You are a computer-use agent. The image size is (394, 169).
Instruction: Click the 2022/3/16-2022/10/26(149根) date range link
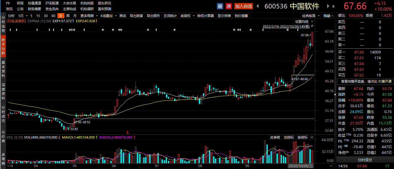point(286,27)
